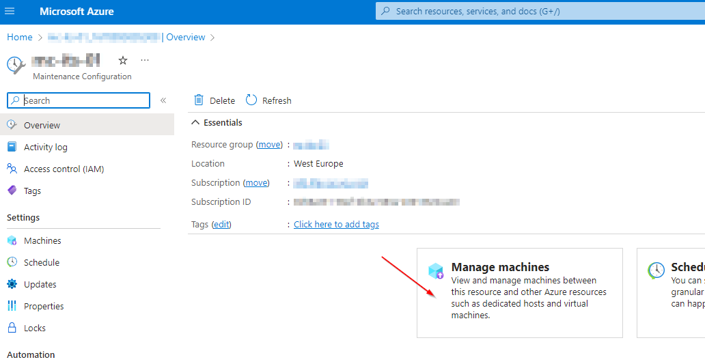Open Updates under Settings
The width and height of the screenshot is (705, 364).
click(x=40, y=285)
